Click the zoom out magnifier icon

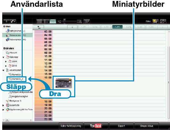click(x=59, y=21)
